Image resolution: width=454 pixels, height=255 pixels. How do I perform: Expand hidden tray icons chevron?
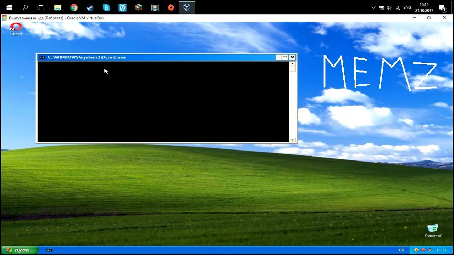click(x=373, y=7)
